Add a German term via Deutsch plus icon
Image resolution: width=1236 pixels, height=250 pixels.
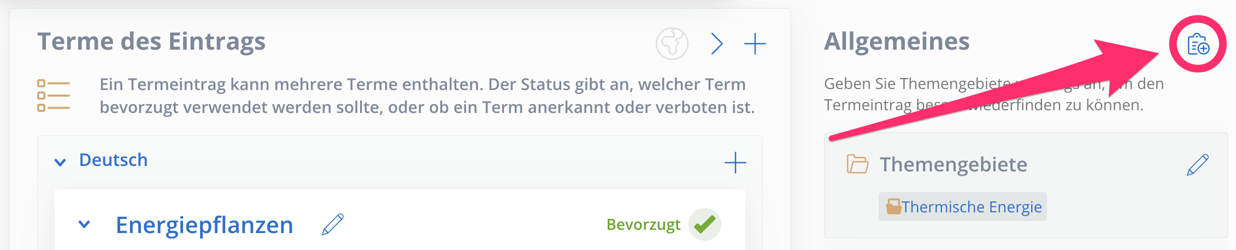(x=735, y=163)
